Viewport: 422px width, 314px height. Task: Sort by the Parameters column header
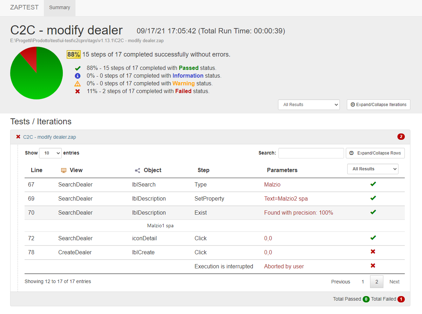click(x=282, y=170)
